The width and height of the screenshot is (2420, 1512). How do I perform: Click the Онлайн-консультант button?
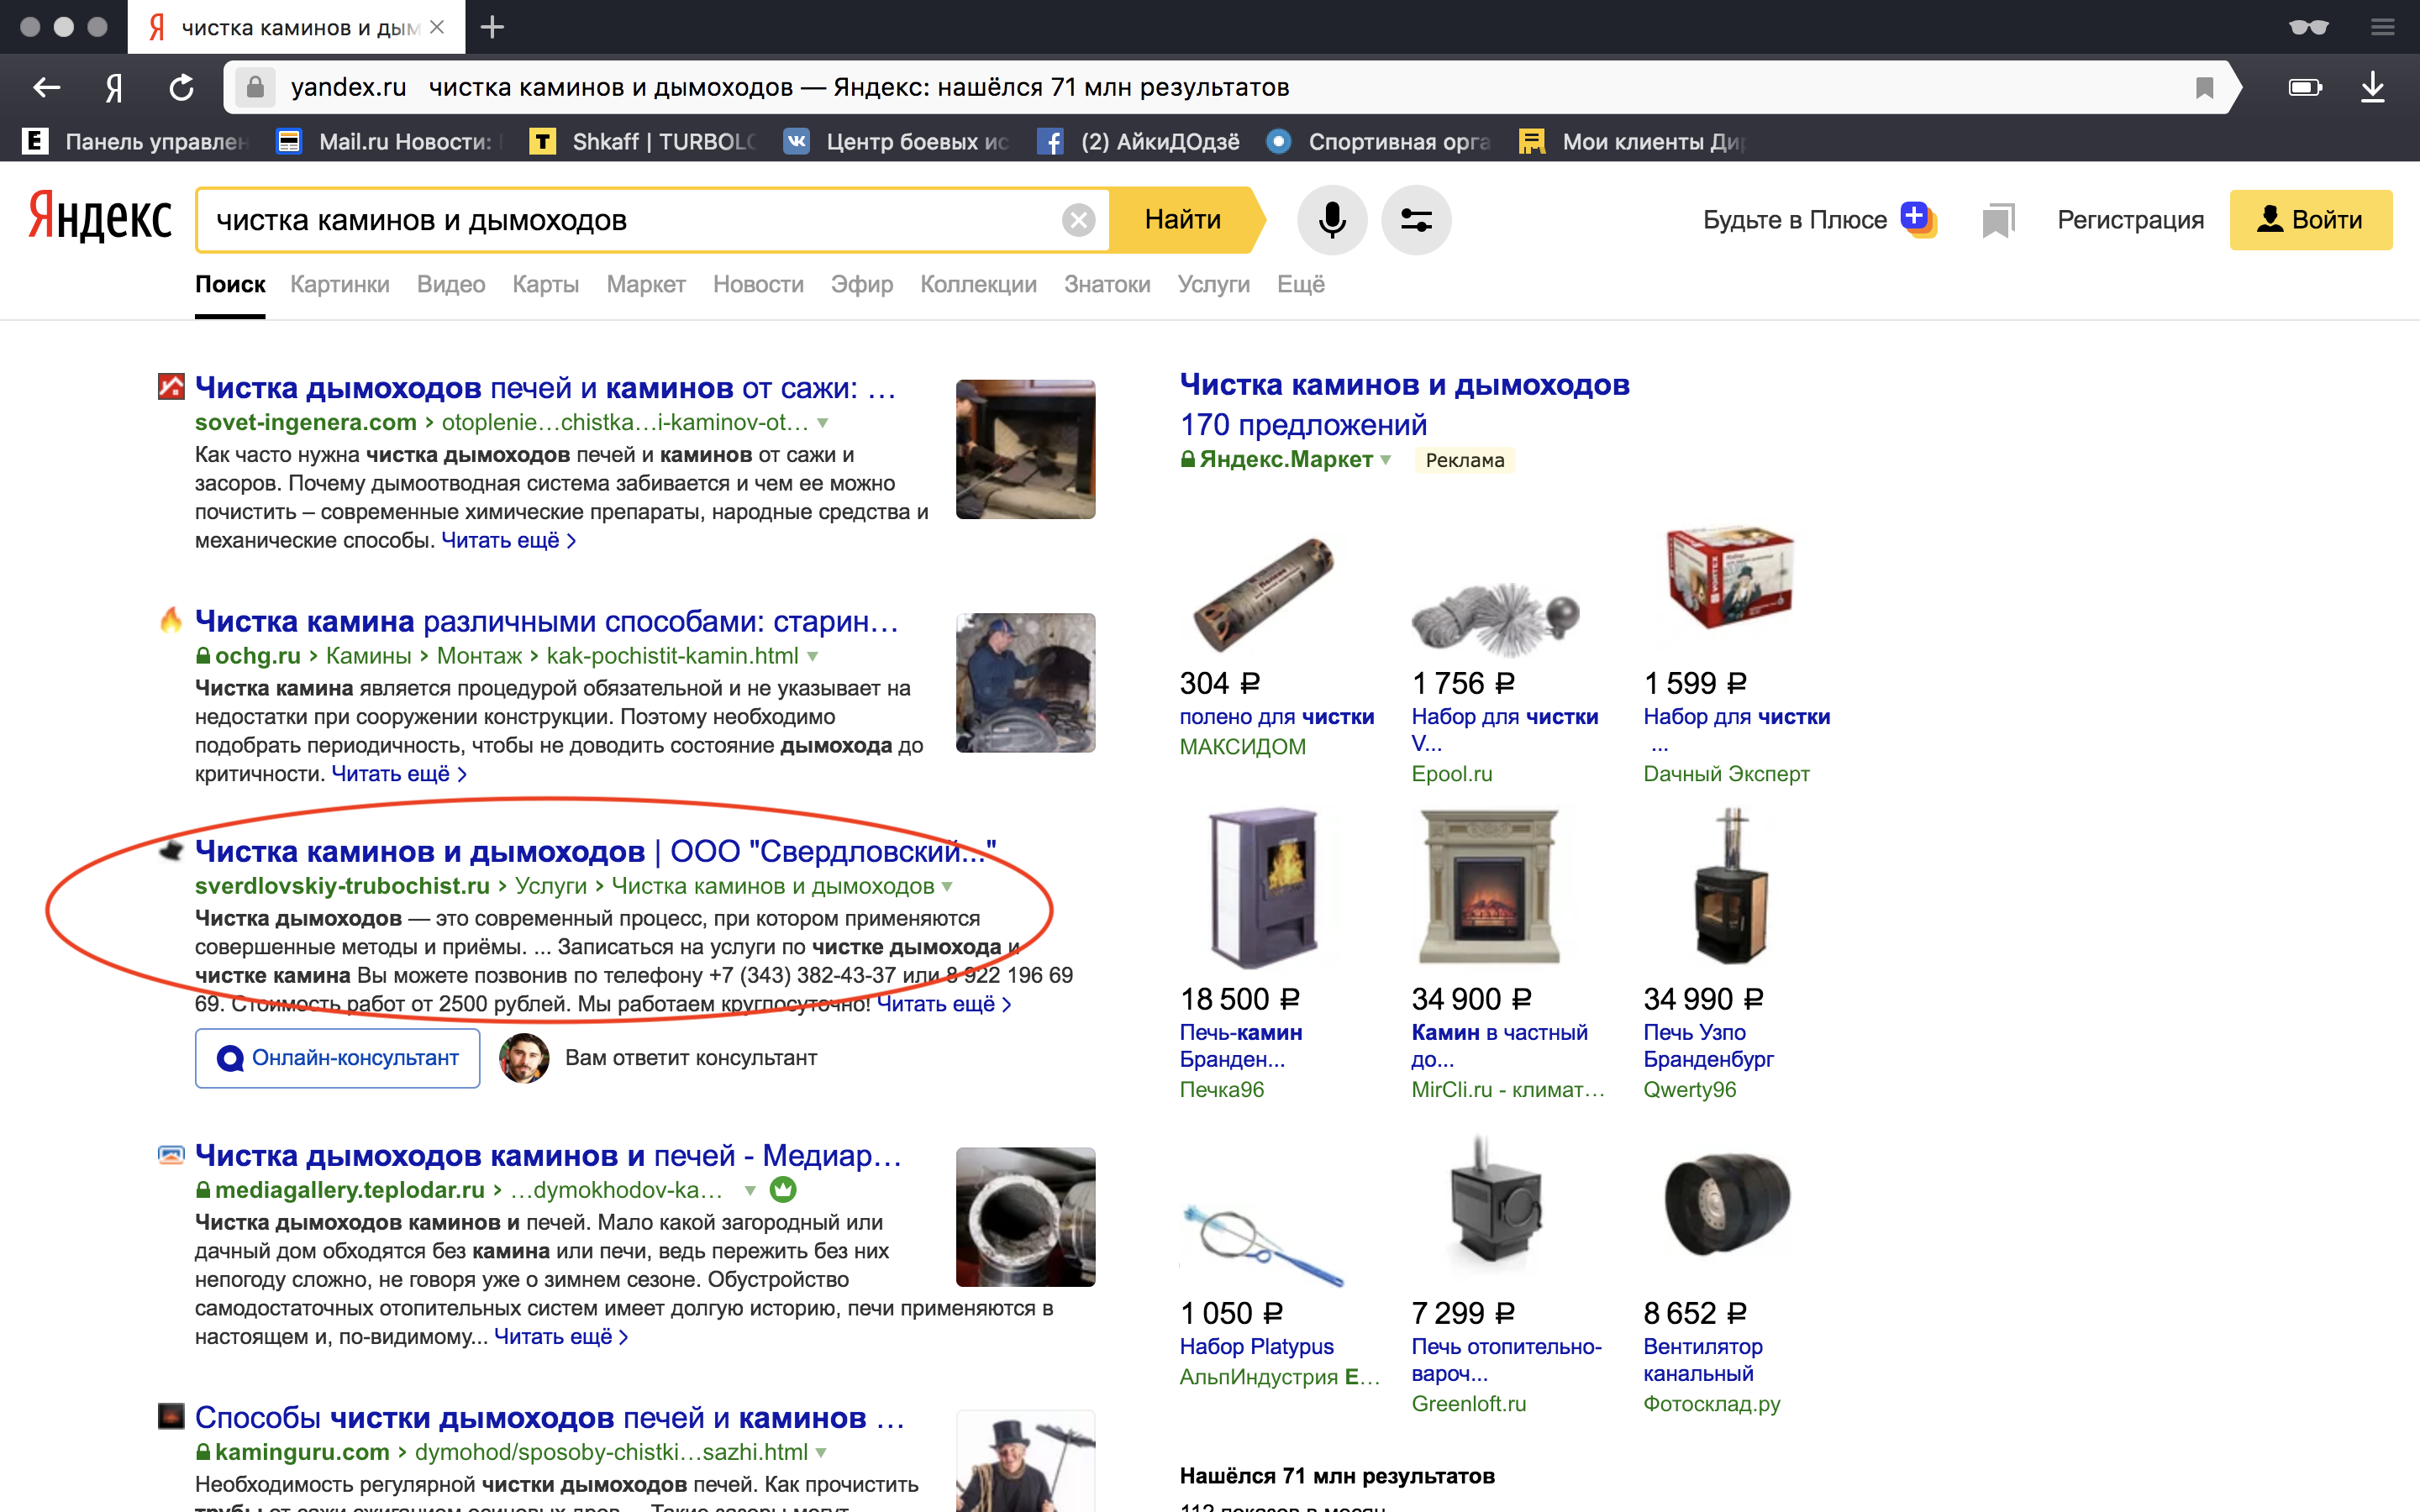coord(338,1058)
